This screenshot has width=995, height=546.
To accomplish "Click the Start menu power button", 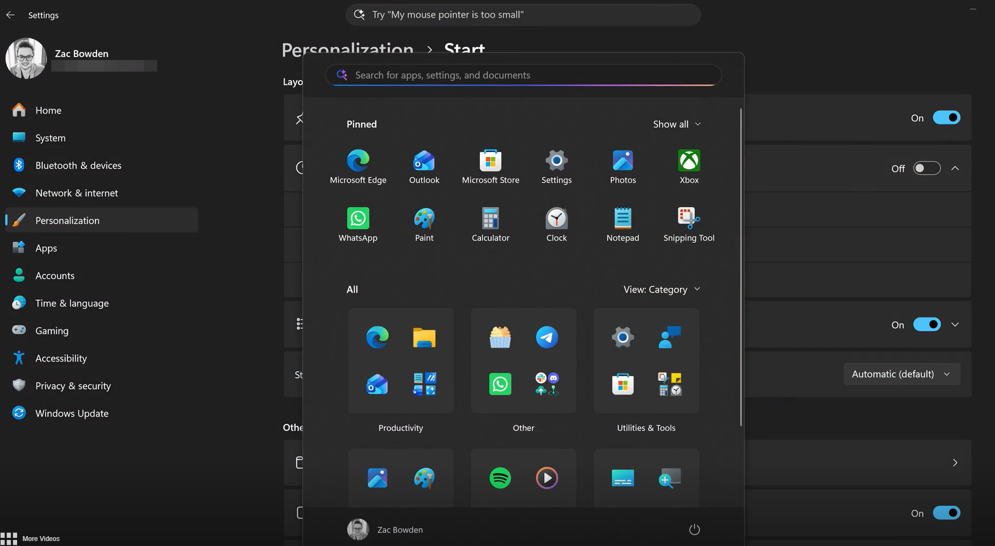I will pos(694,529).
